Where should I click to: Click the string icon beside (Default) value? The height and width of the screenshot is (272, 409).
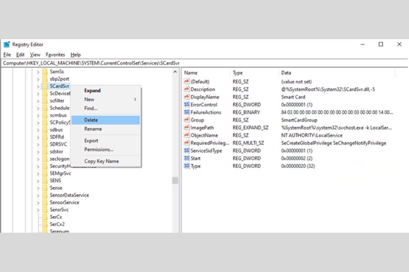click(x=187, y=82)
